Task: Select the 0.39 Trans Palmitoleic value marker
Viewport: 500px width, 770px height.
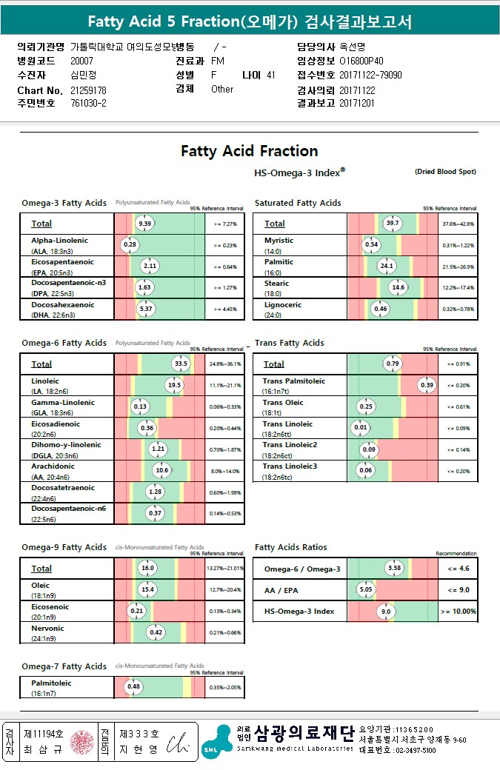Action: (427, 385)
